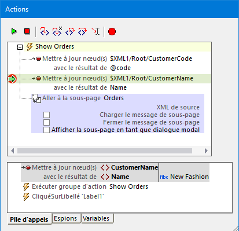Screen dimensions: 239x231
Task: Click the update node icon for CustomerName row
Action: [36, 78]
